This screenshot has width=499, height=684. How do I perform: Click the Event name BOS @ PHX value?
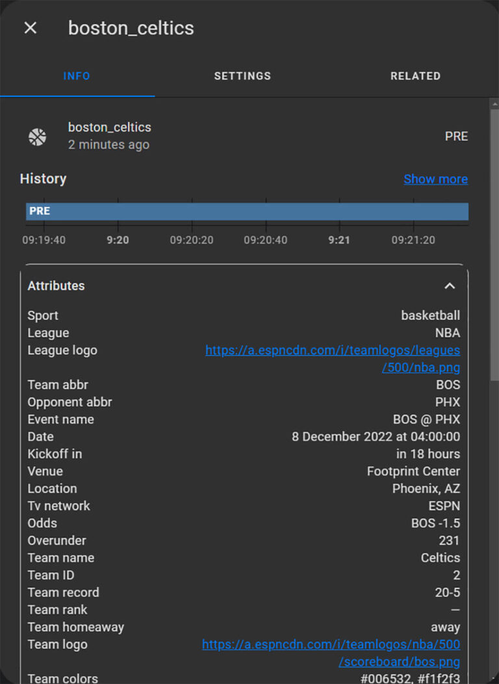pos(426,419)
